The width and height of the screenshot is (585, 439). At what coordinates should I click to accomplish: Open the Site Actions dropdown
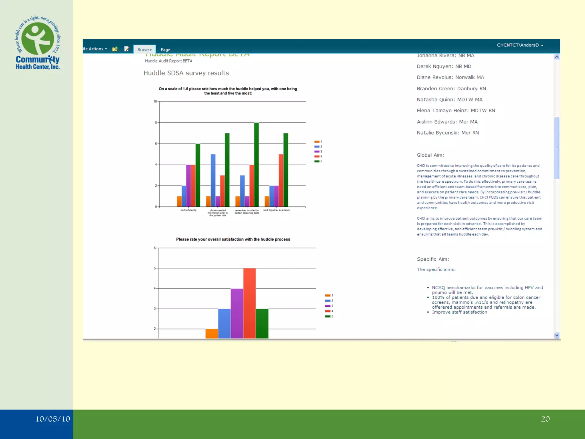[x=95, y=49]
